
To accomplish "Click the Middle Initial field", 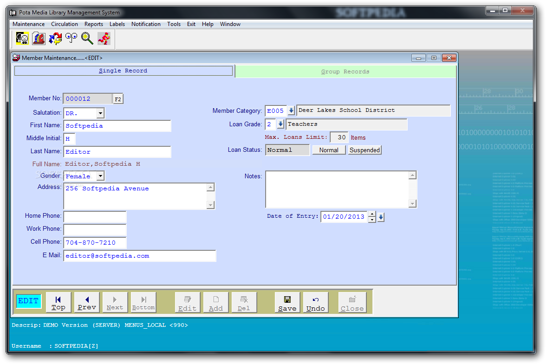I will (69, 139).
